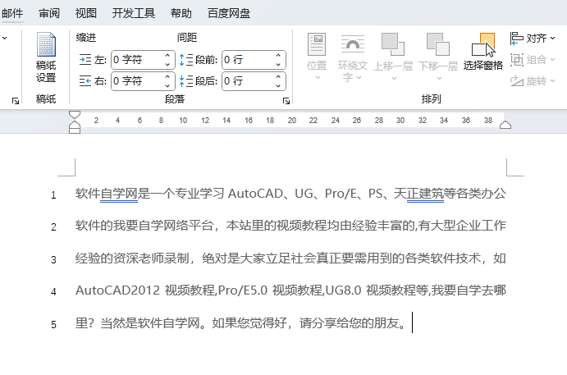Click the text 本站里的视频教程 in line 2

pyautogui.click(x=277, y=226)
